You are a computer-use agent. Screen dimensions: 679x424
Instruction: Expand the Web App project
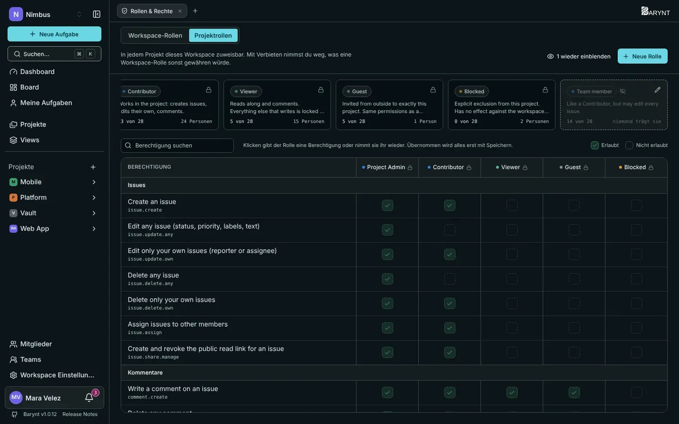[x=94, y=229]
